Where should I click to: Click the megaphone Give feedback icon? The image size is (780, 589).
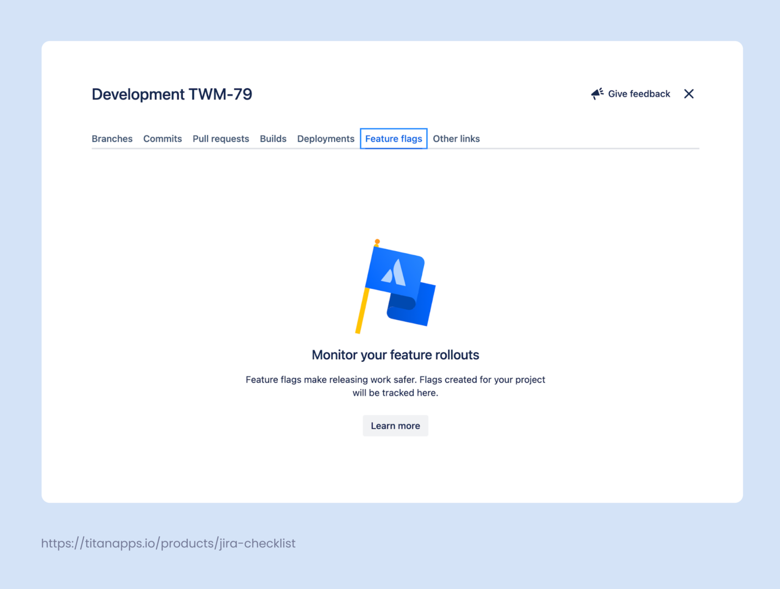[x=597, y=93]
